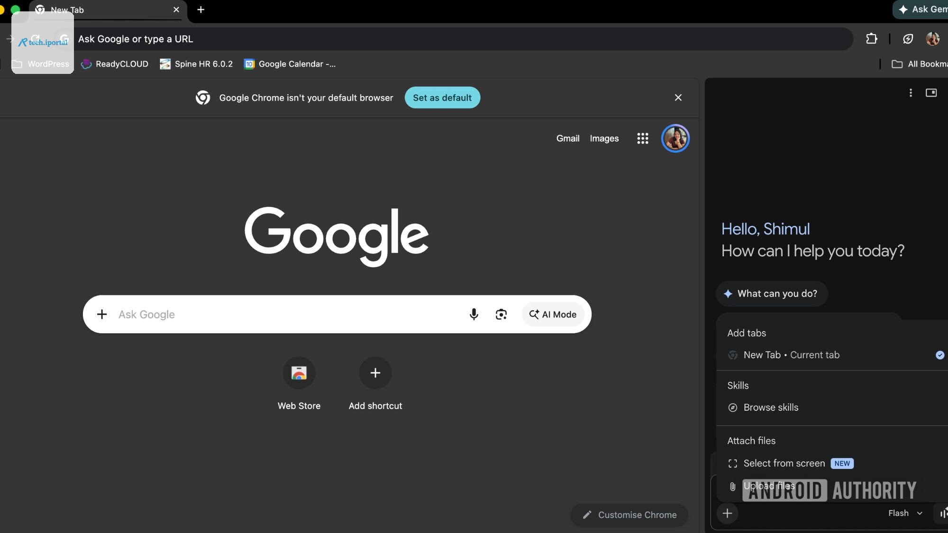Open Google Calendar bookmark
Viewport: 948px width, 533px height.
click(290, 64)
